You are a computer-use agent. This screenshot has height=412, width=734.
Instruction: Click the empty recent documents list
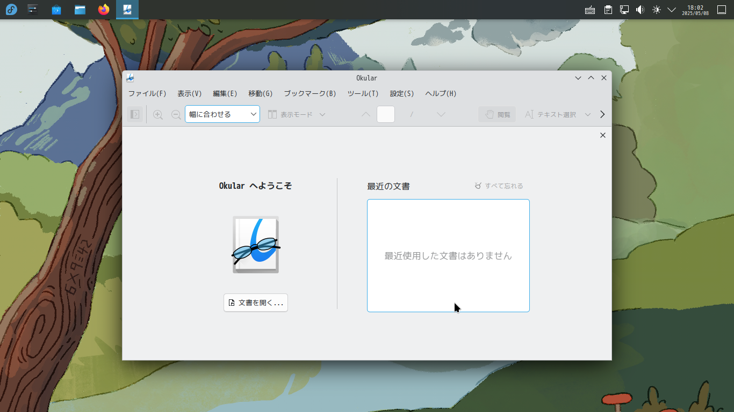click(x=448, y=255)
